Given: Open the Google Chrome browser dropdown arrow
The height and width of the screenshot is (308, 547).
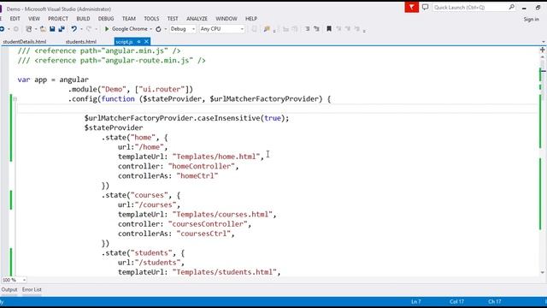Looking at the screenshot, I should click(151, 29).
